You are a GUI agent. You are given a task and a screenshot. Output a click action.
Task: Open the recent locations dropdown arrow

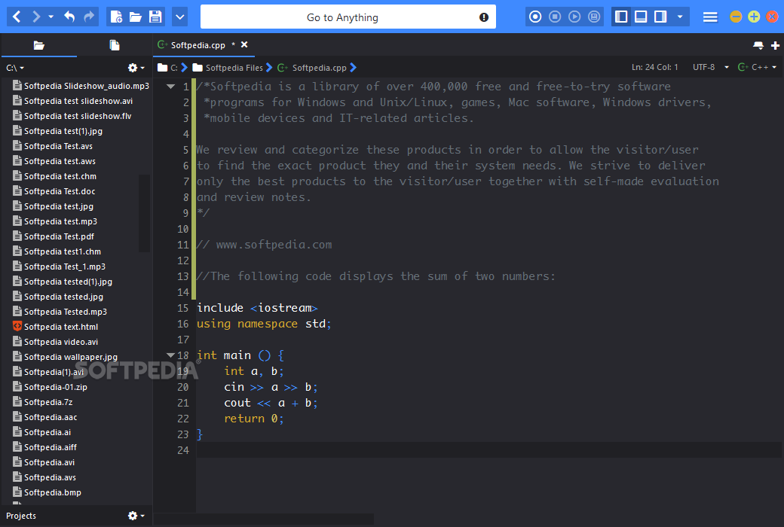51,17
